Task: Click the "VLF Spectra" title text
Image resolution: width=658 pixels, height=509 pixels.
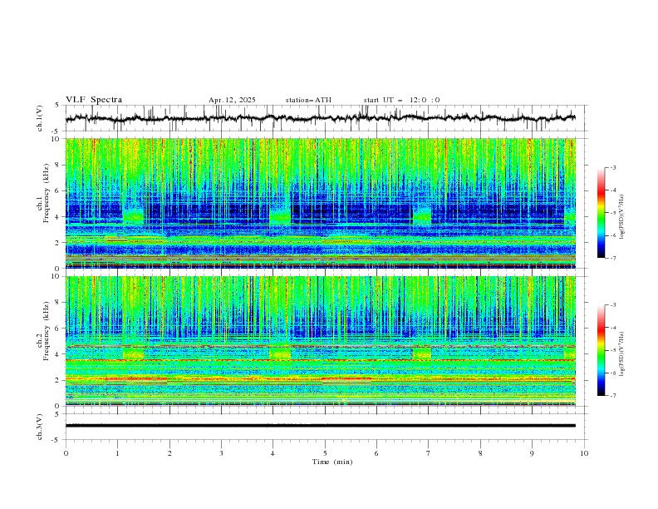Action: coord(94,100)
